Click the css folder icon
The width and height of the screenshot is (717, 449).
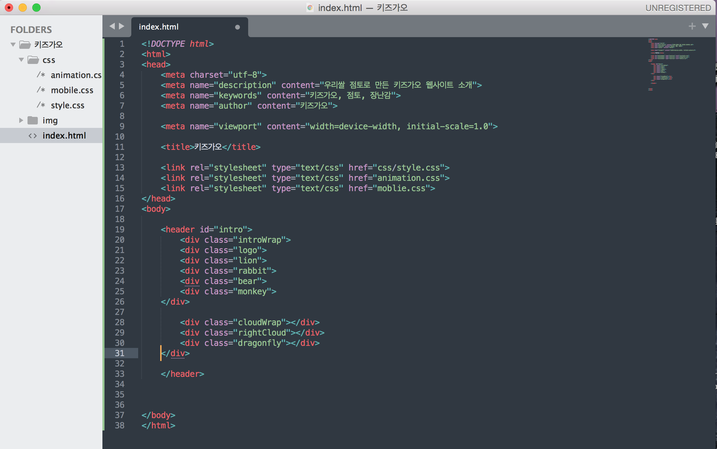[x=33, y=60]
